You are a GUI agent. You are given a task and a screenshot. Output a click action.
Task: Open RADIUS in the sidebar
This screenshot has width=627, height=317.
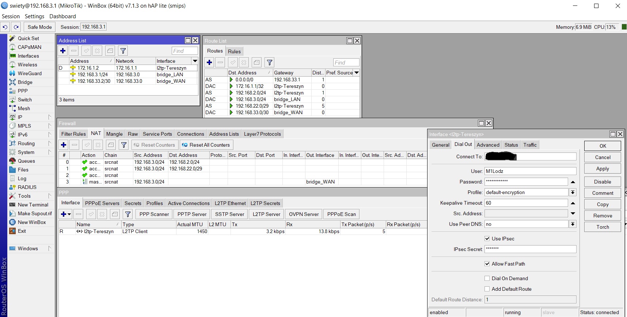(27, 187)
